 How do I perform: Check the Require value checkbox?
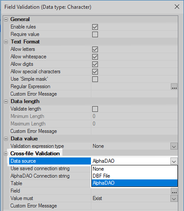pos(95,34)
